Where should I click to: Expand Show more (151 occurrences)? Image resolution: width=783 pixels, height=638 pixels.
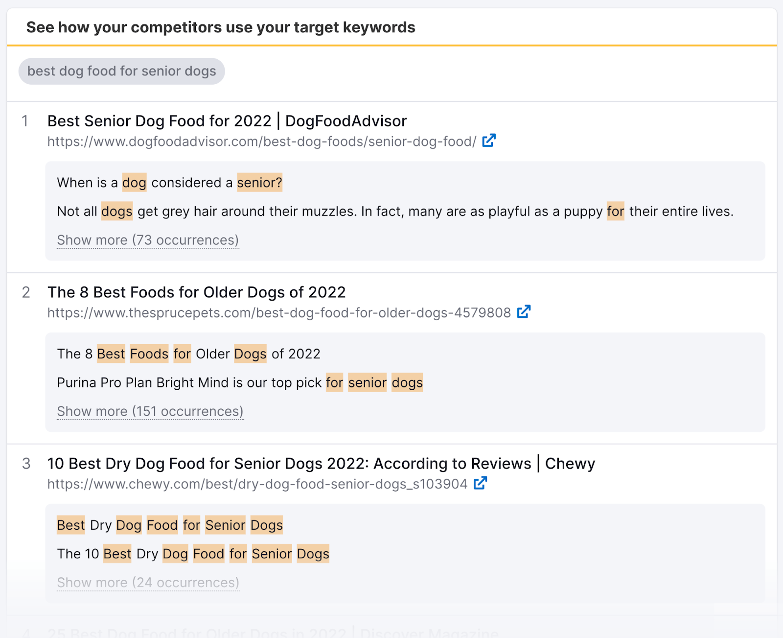point(150,411)
